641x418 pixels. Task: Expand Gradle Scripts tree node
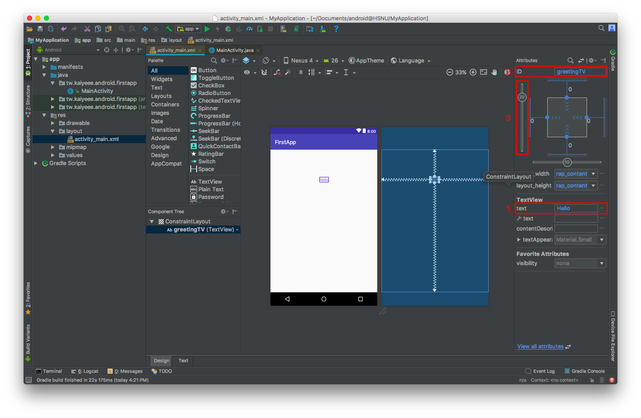[x=36, y=163]
